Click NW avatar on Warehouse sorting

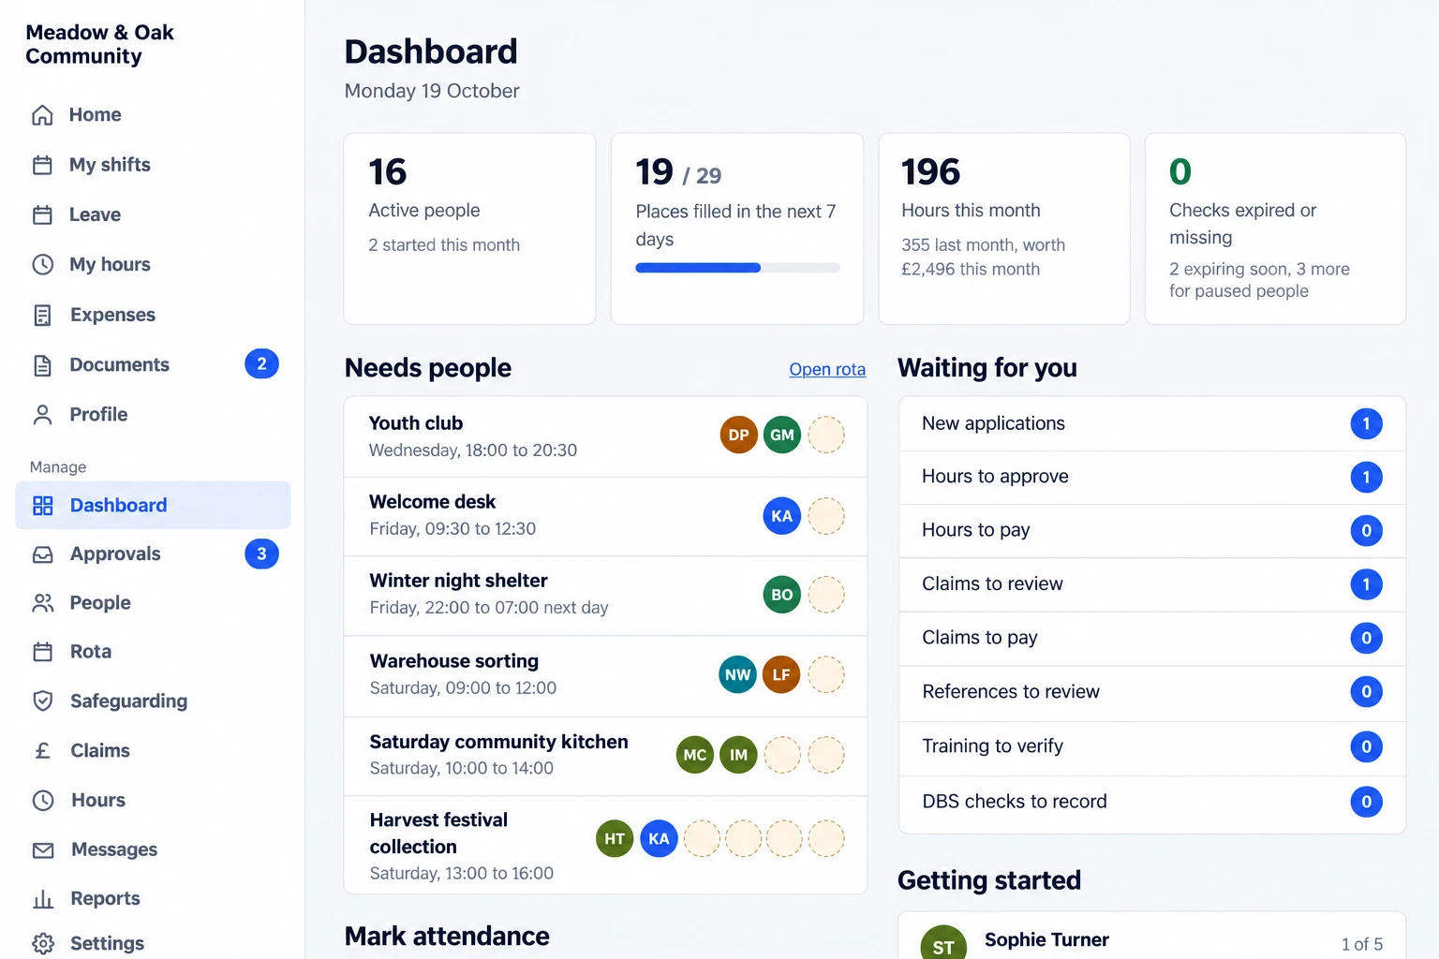(x=738, y=674)
